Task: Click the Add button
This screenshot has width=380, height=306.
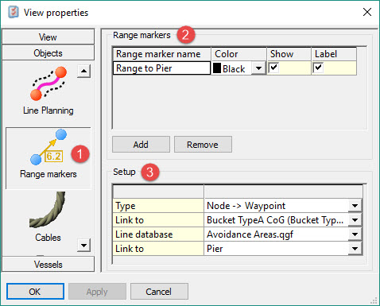Action: pos(141,145)
